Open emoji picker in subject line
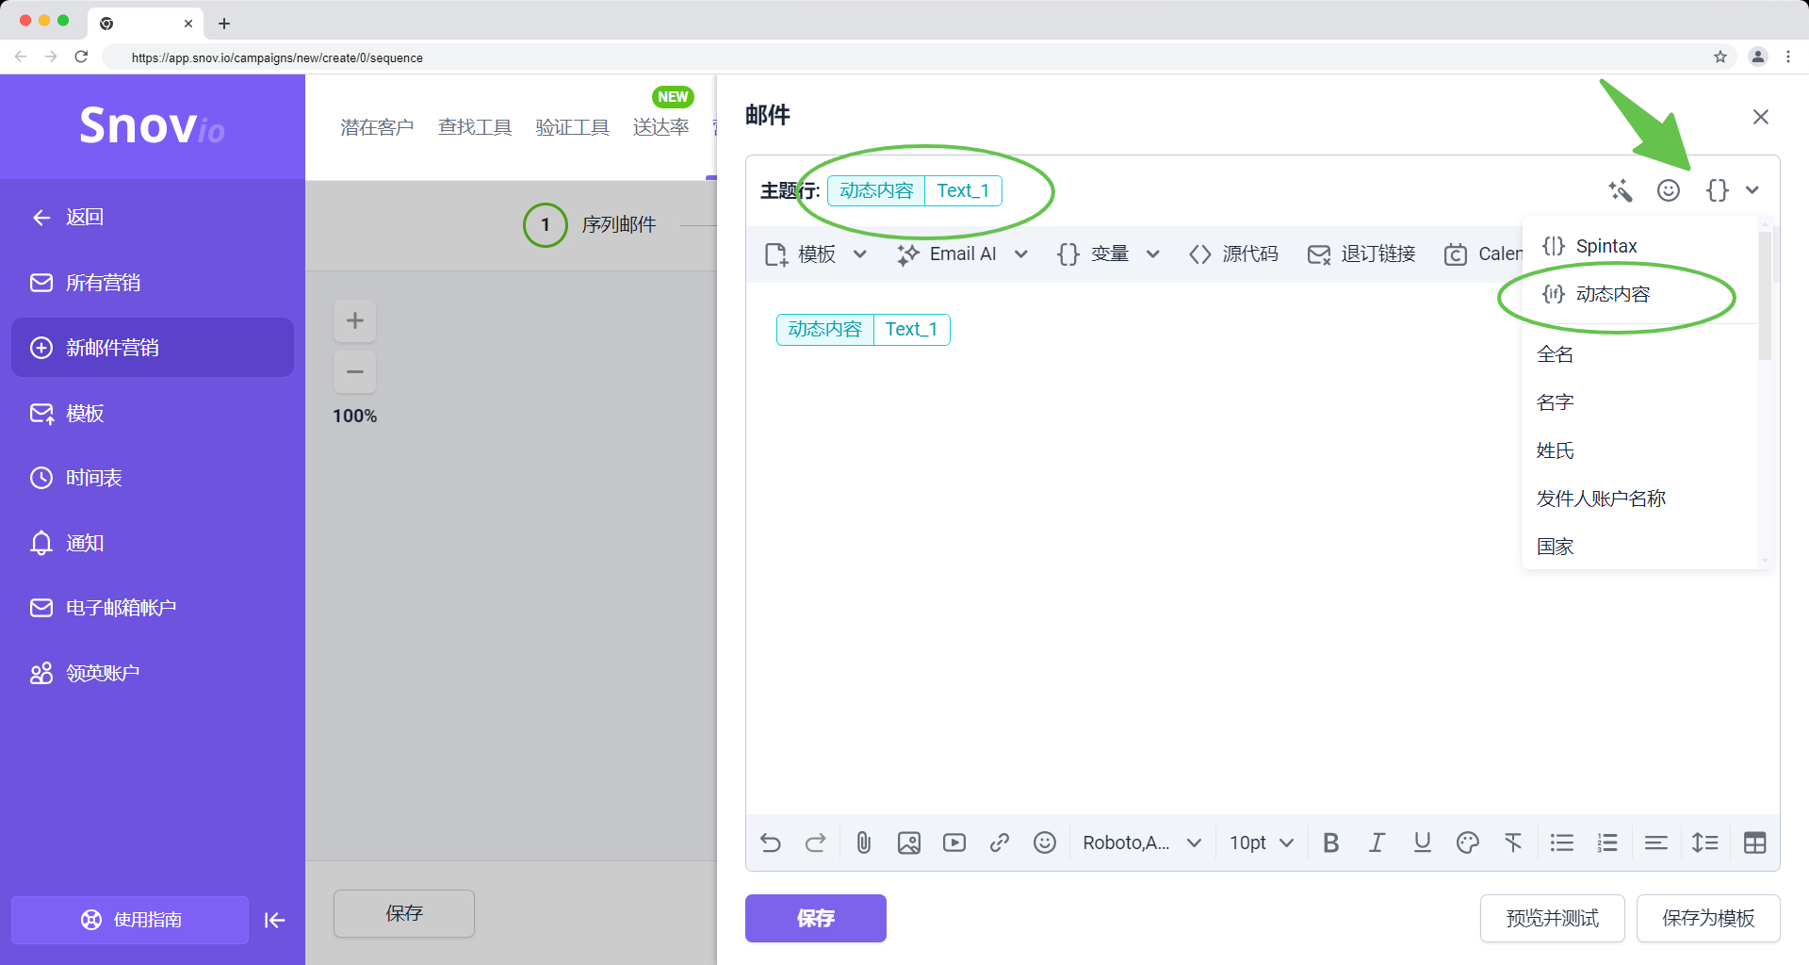This screenshot has width=1809, height=965. (1669, 190)
